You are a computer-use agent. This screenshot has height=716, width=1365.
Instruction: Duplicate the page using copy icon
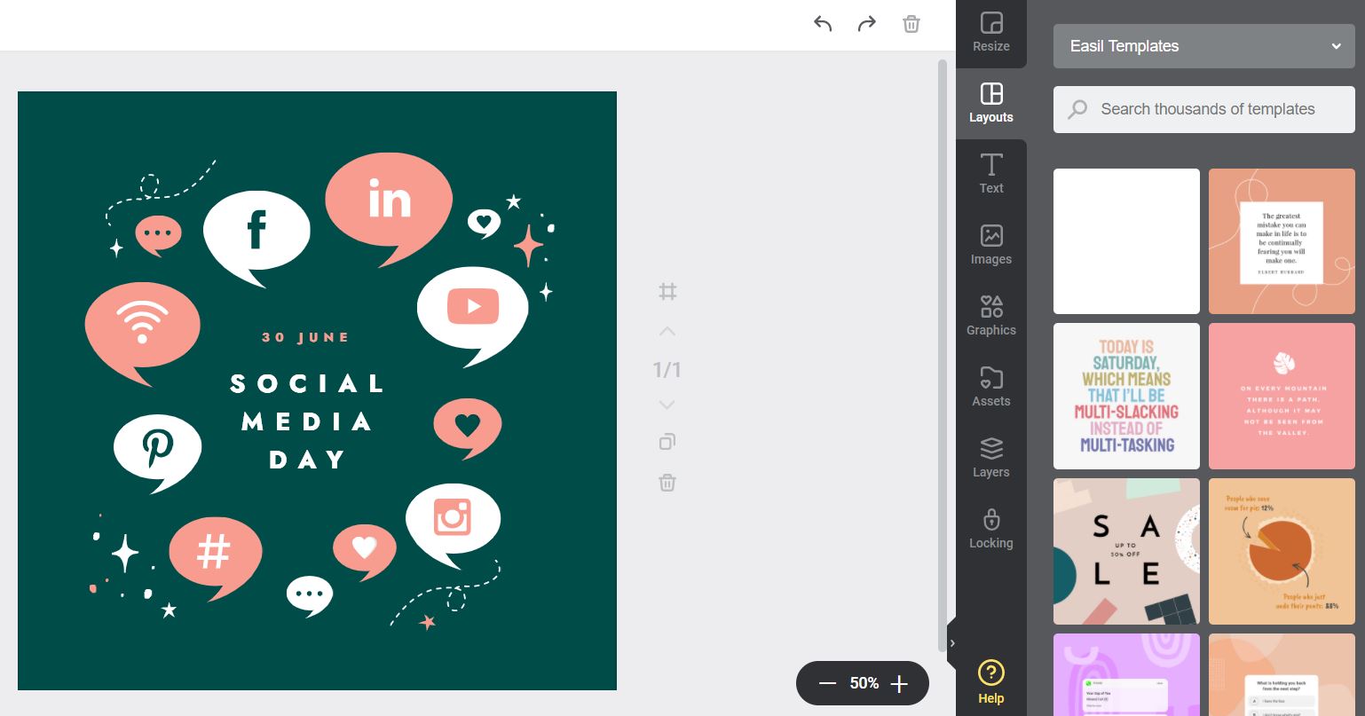click(x=667, y=442)
